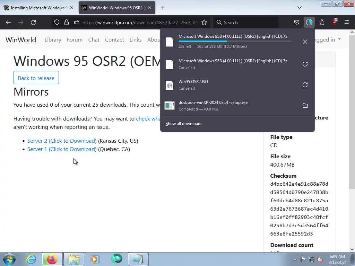Image resolution: width=355 pixels, height=266 pixels.
Task: Bookmark this page with the star icon
Action: [x=204, y=23]
